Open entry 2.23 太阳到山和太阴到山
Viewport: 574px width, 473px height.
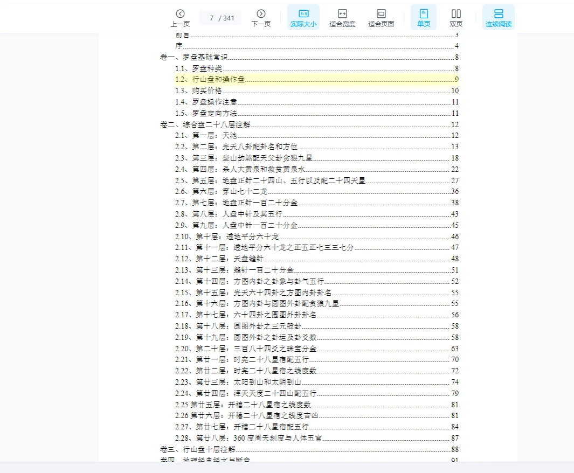point(317,382)
